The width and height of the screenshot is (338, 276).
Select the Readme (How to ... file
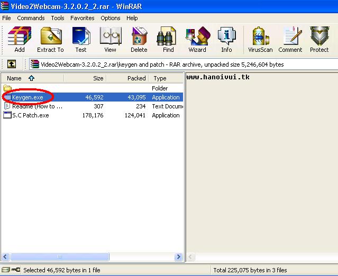pyautogui.click(x=37, y=106)
